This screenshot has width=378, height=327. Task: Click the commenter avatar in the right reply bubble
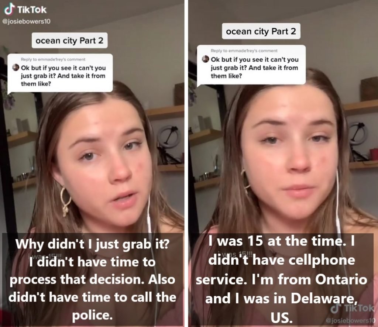205,59
